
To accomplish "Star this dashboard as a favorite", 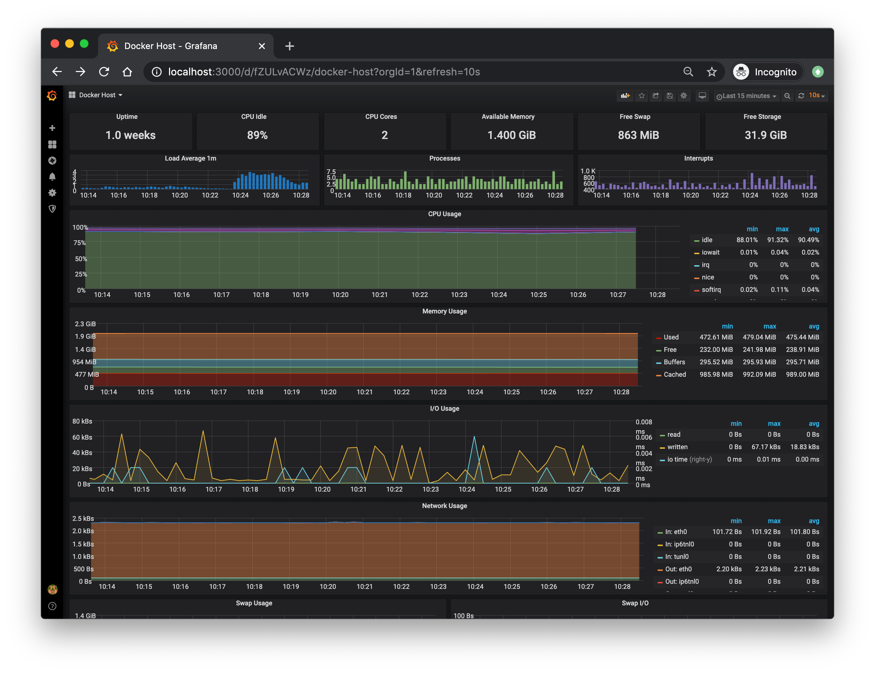I will pos(641,95).
